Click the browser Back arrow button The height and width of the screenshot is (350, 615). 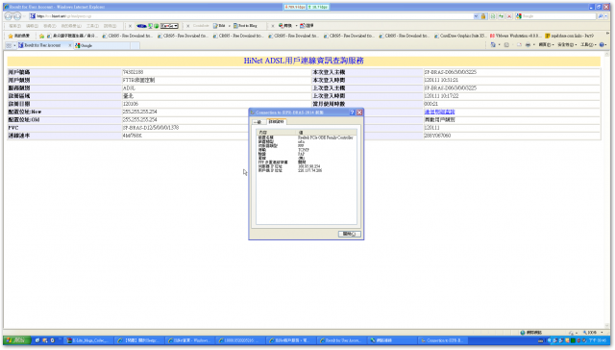pos(9,16)
